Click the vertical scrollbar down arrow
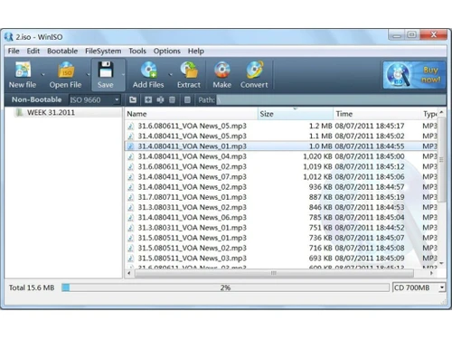The height and width of the screenshot is (339, 452). coord(441,264)
